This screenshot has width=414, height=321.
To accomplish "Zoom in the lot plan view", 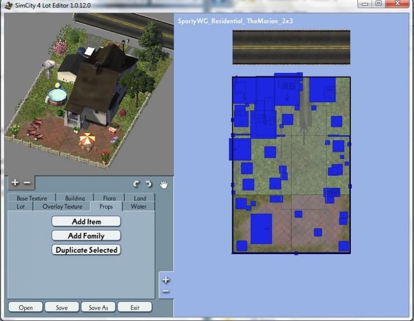I will (x=166, y=280).
